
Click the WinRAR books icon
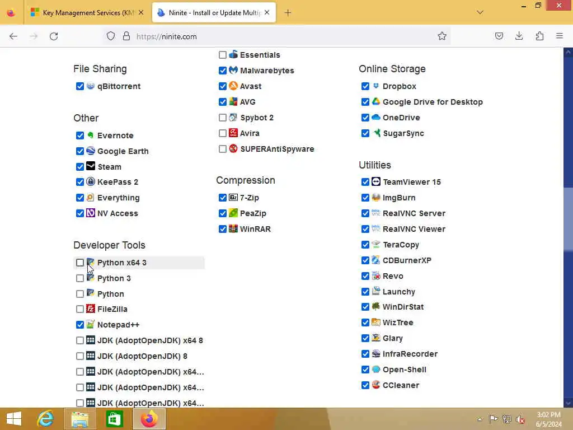point(233,228)
